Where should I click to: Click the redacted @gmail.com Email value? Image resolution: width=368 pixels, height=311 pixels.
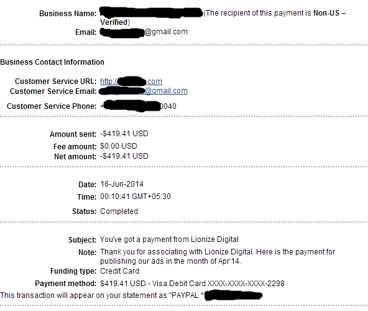click(x=144, y=32)
